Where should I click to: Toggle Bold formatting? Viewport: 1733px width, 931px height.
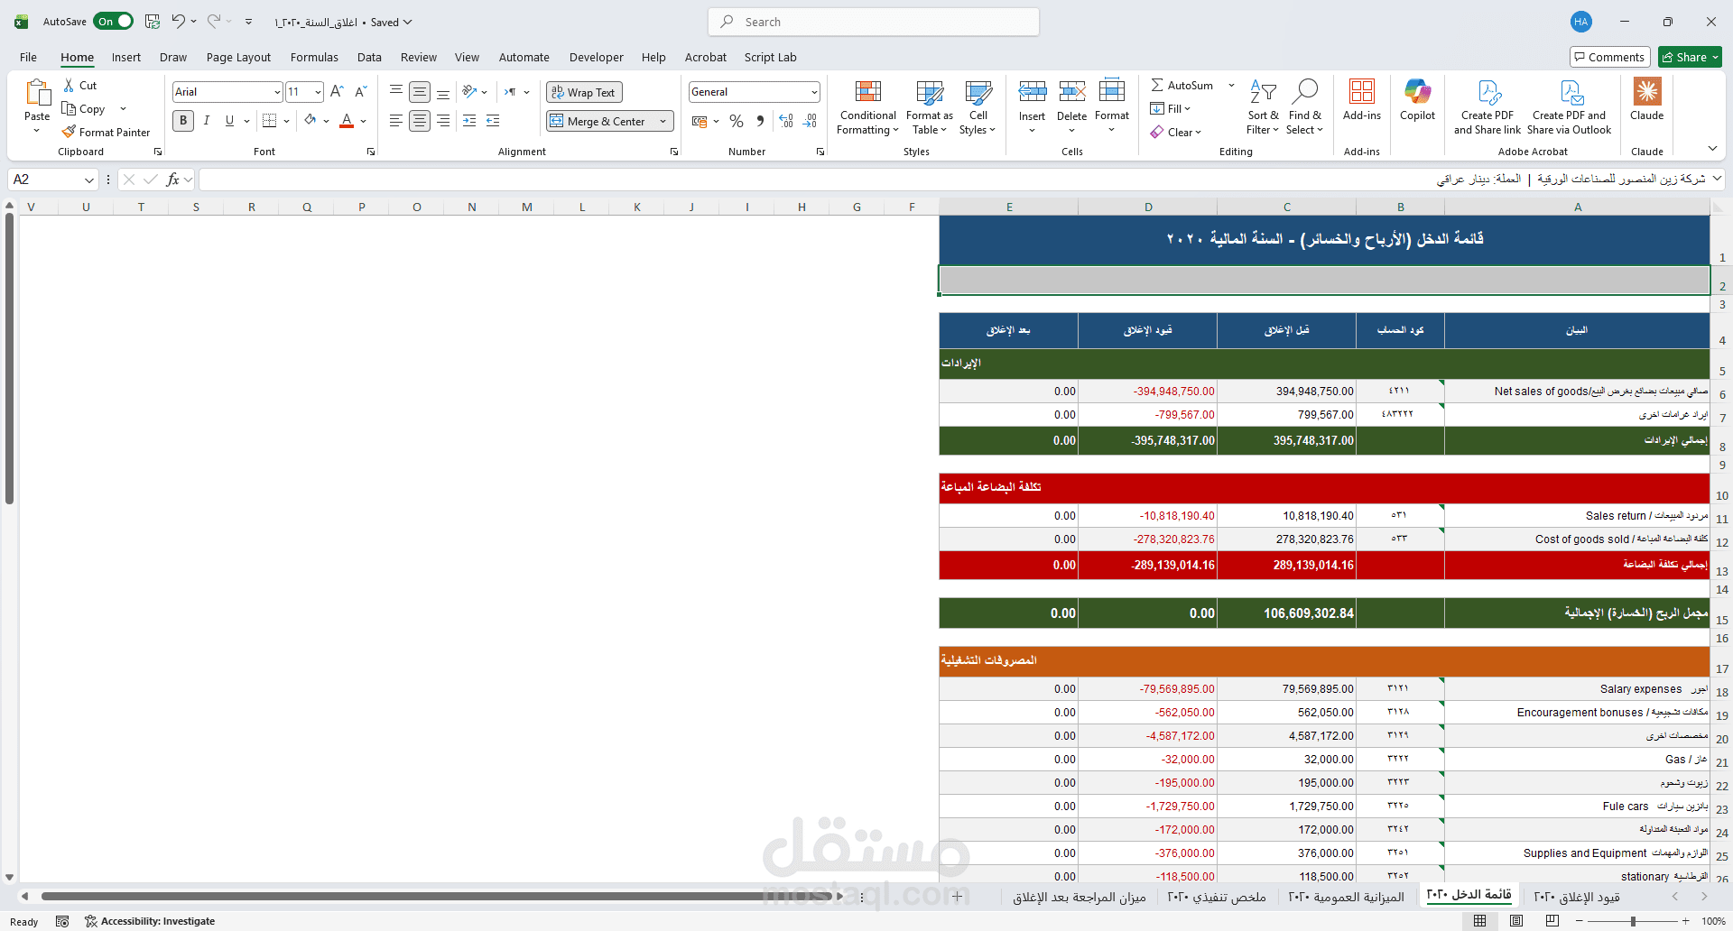tap(182, 120)
